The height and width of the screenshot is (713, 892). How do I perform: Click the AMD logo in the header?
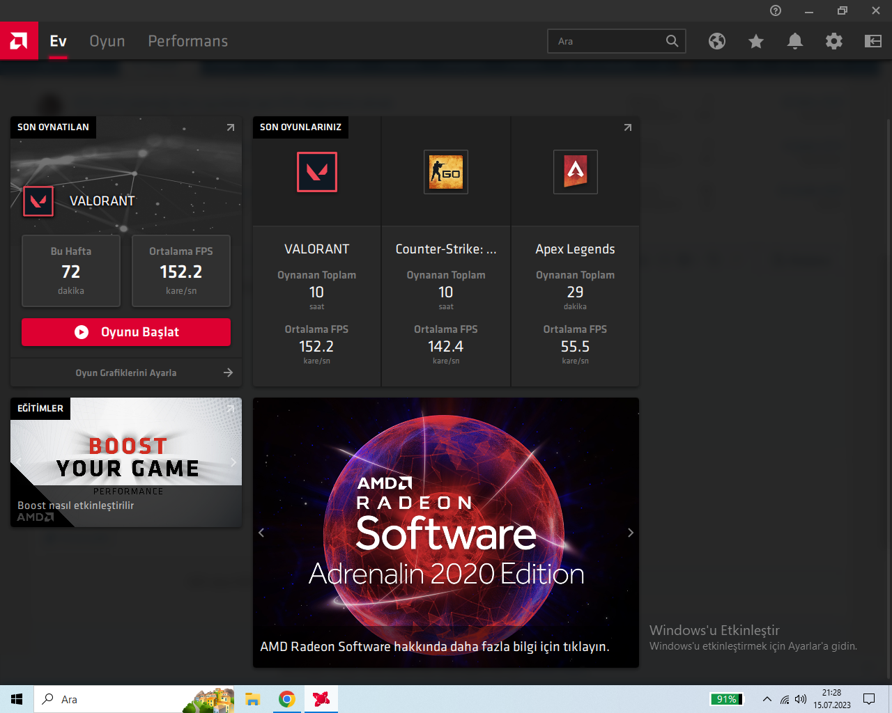pyautogui.click(x=19, y=41)
